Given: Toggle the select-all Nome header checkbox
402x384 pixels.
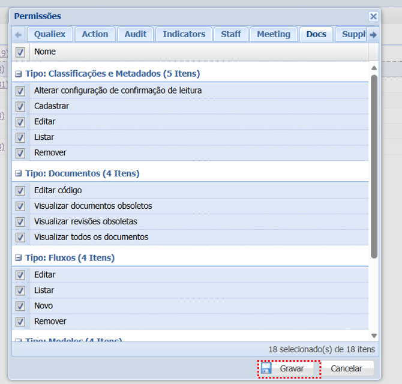Looking at the screenshot, I should (x=20, y=52).
